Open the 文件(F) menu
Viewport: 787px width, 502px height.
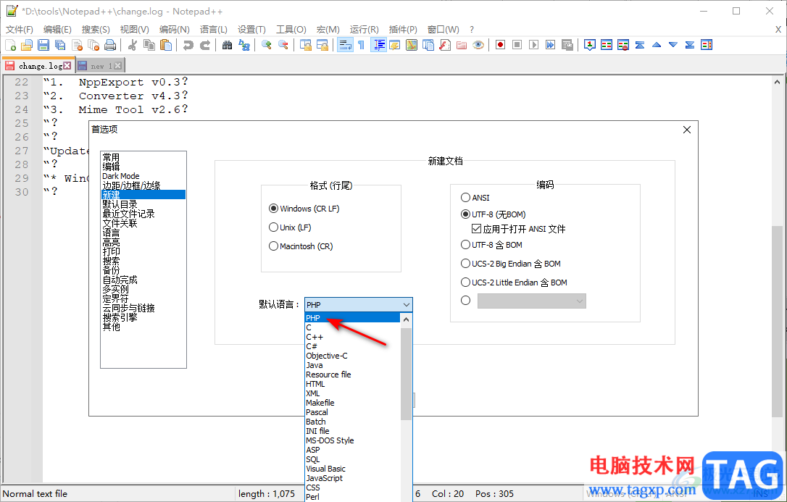pos(19,30)
